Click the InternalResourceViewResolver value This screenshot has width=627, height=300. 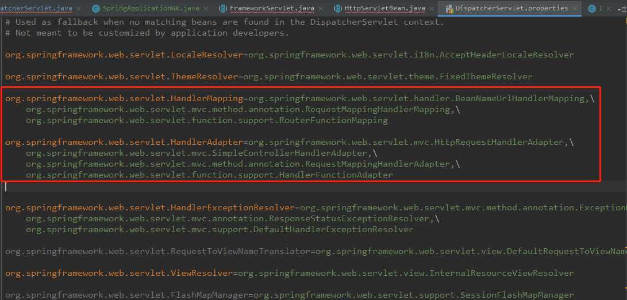pyautogui.click(x=406, y=273)
